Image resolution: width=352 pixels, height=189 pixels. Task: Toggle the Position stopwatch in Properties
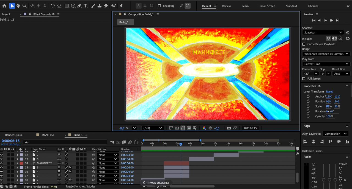coord(308,101)
